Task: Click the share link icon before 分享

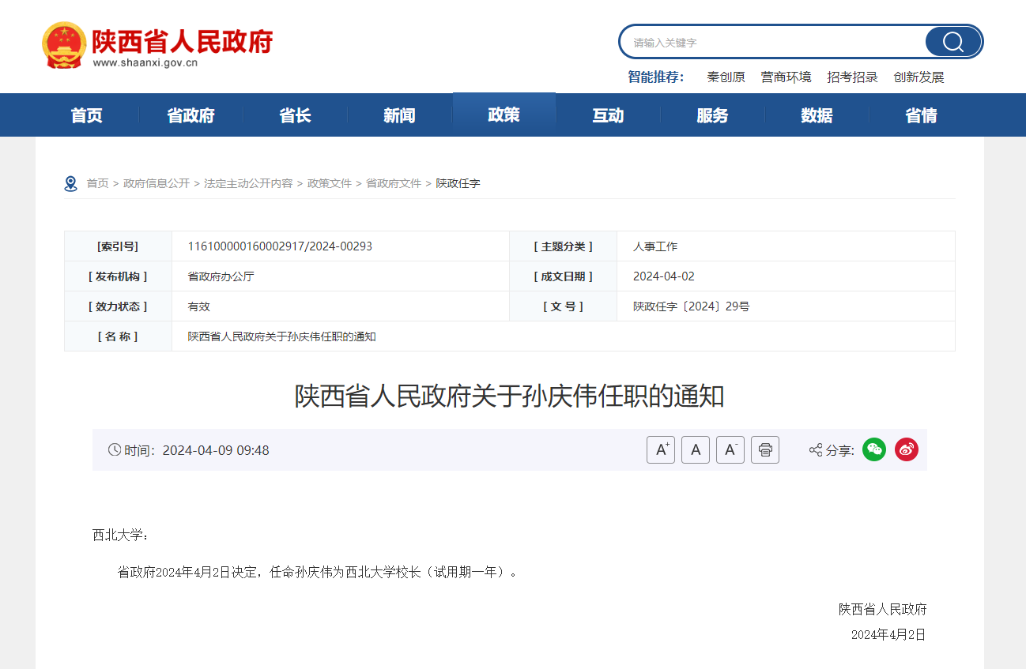Action: point(813,449)
